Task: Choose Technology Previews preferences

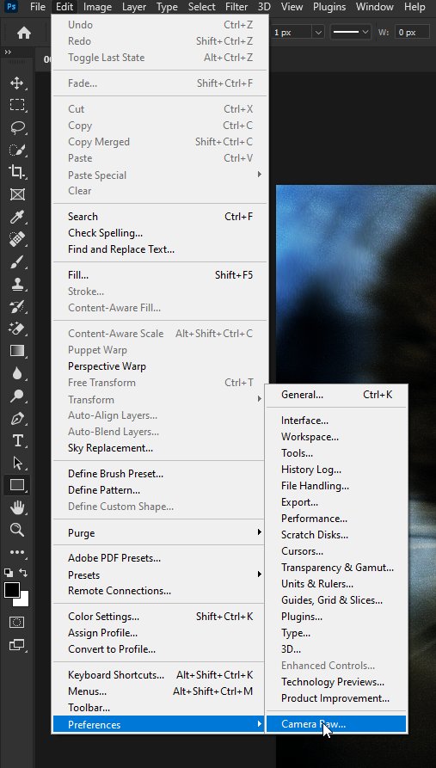Action: [336, 682]
